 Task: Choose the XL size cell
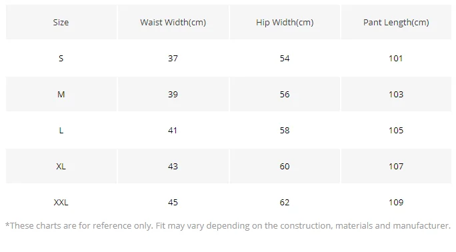pos(61,166)
